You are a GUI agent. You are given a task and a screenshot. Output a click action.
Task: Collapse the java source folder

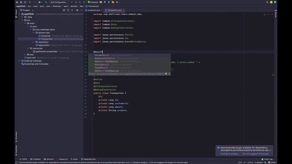(28, 26)
